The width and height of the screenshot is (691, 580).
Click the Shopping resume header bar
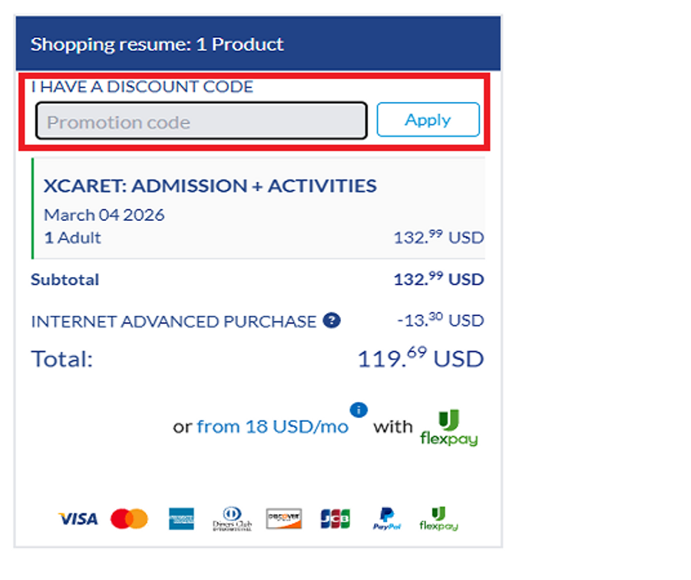click(x=258, y=44)
